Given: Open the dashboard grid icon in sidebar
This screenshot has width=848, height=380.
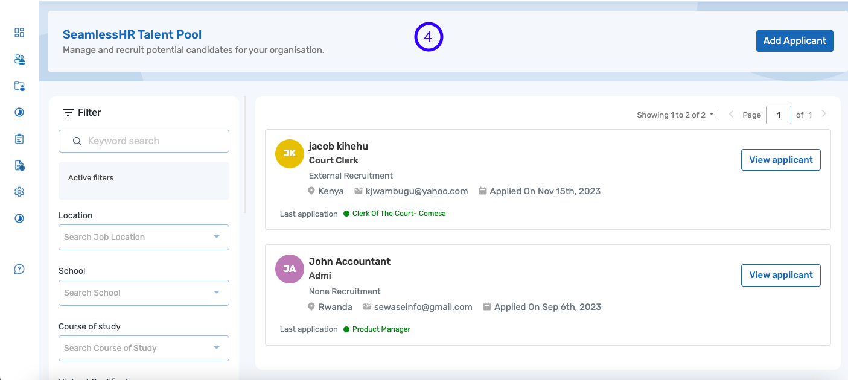Looking at the screenshot, I should point(19,33).
